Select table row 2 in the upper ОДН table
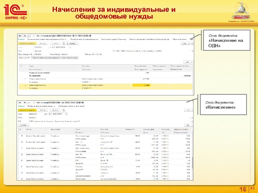Screen dimensions: 258x193 click(x=105, y=80)
